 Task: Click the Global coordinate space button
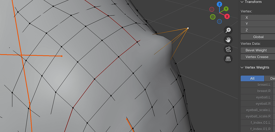[x=258, y=37]
